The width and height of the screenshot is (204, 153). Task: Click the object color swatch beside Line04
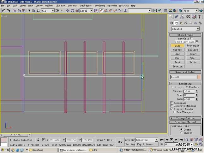(199, 77)
